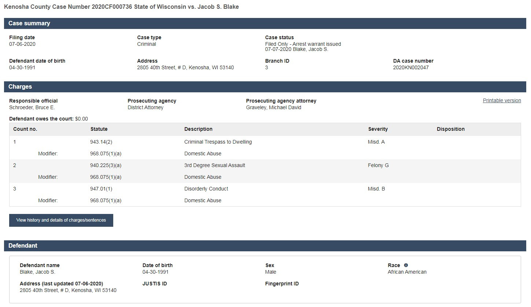Image resolution: width=531 pixels, height=307 pixels.
Task: Select statute 947.01(1)
Action: point(101,189)
